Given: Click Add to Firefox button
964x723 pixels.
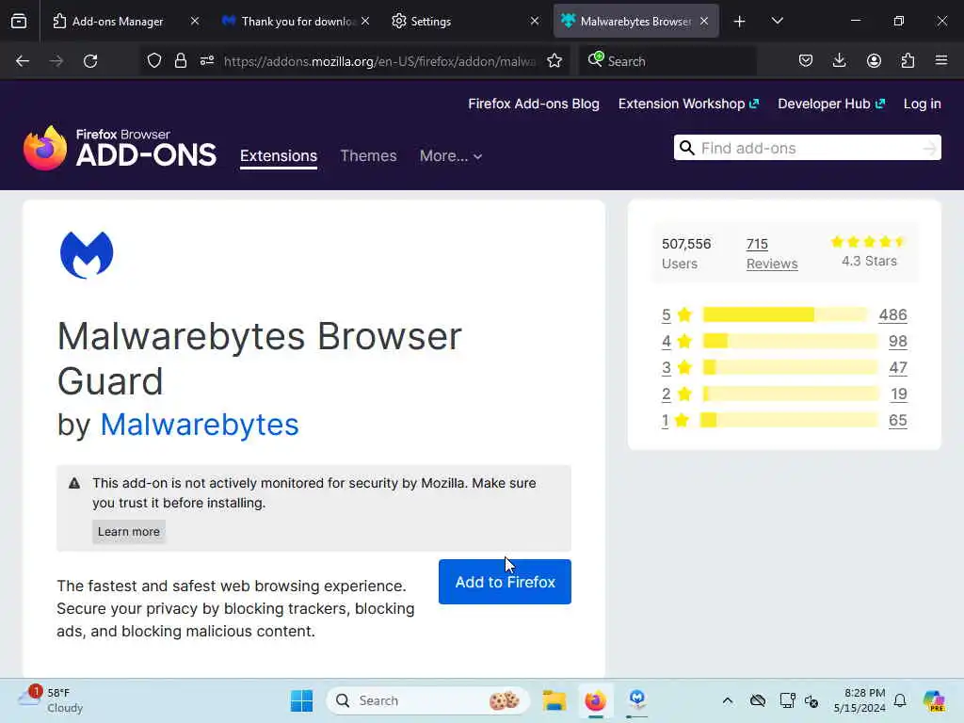Looking at the screenshot, I should 505,582.
